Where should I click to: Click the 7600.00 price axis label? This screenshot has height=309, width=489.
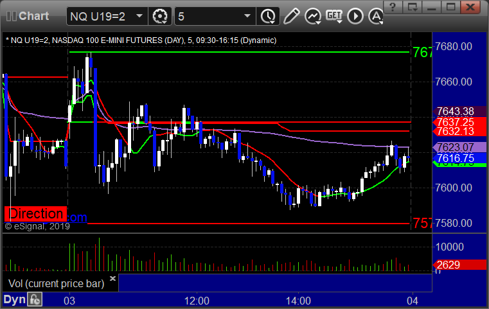pos(454,188)
